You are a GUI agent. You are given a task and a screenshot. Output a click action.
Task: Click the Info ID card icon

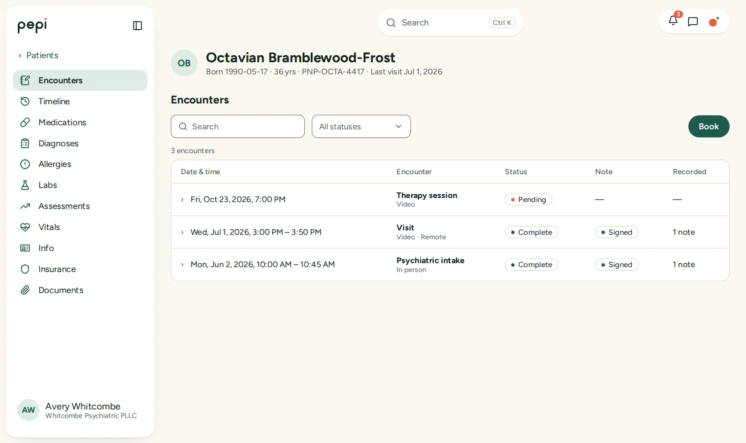click(x=25, y=248)
